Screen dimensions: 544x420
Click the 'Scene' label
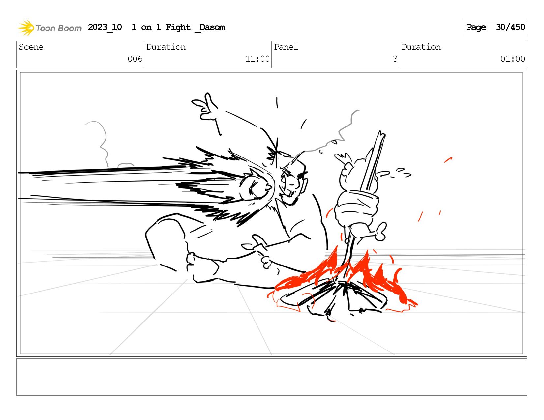[31, 47]
